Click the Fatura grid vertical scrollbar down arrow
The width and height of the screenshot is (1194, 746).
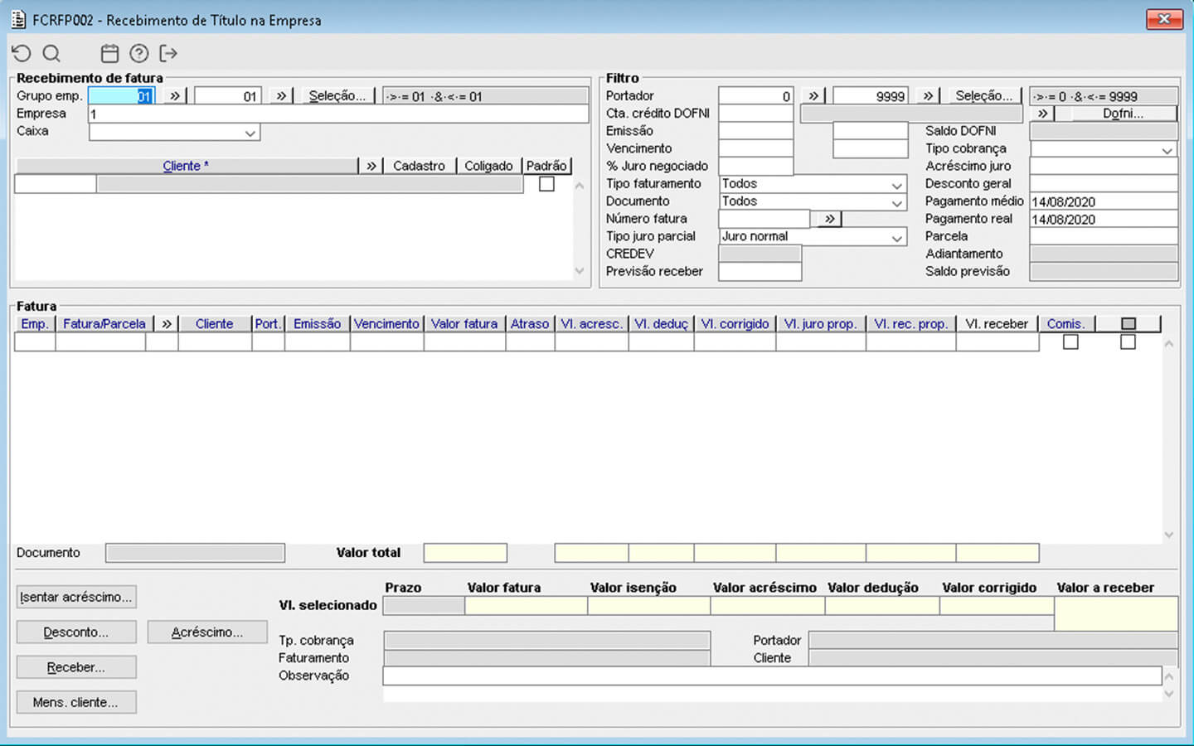click(1169, 535)
